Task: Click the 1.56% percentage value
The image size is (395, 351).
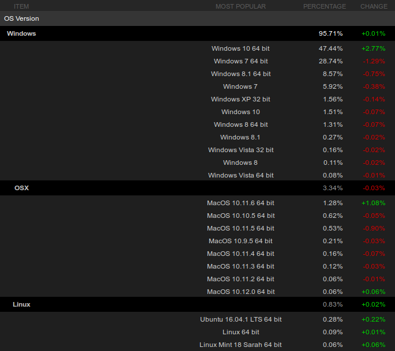Action: pos(333,99)
